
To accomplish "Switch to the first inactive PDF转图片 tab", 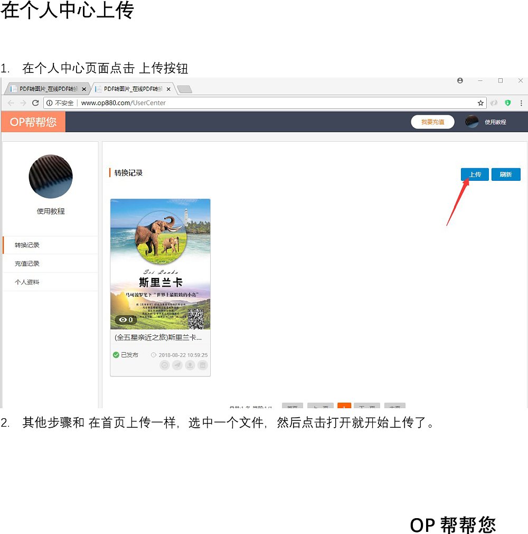I will point(48,89).
